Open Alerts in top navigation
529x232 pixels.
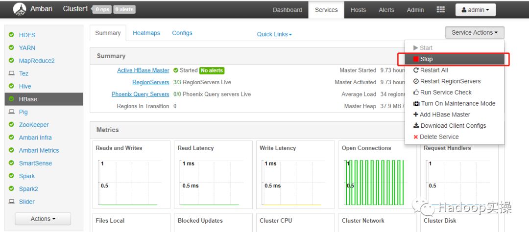point(386,10)
